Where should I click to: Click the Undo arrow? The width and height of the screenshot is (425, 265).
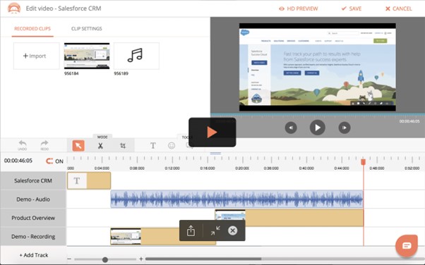pos(22,145)
